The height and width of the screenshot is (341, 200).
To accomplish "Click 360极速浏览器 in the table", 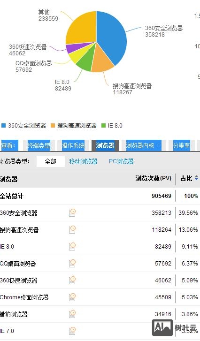I will point(18,280).
